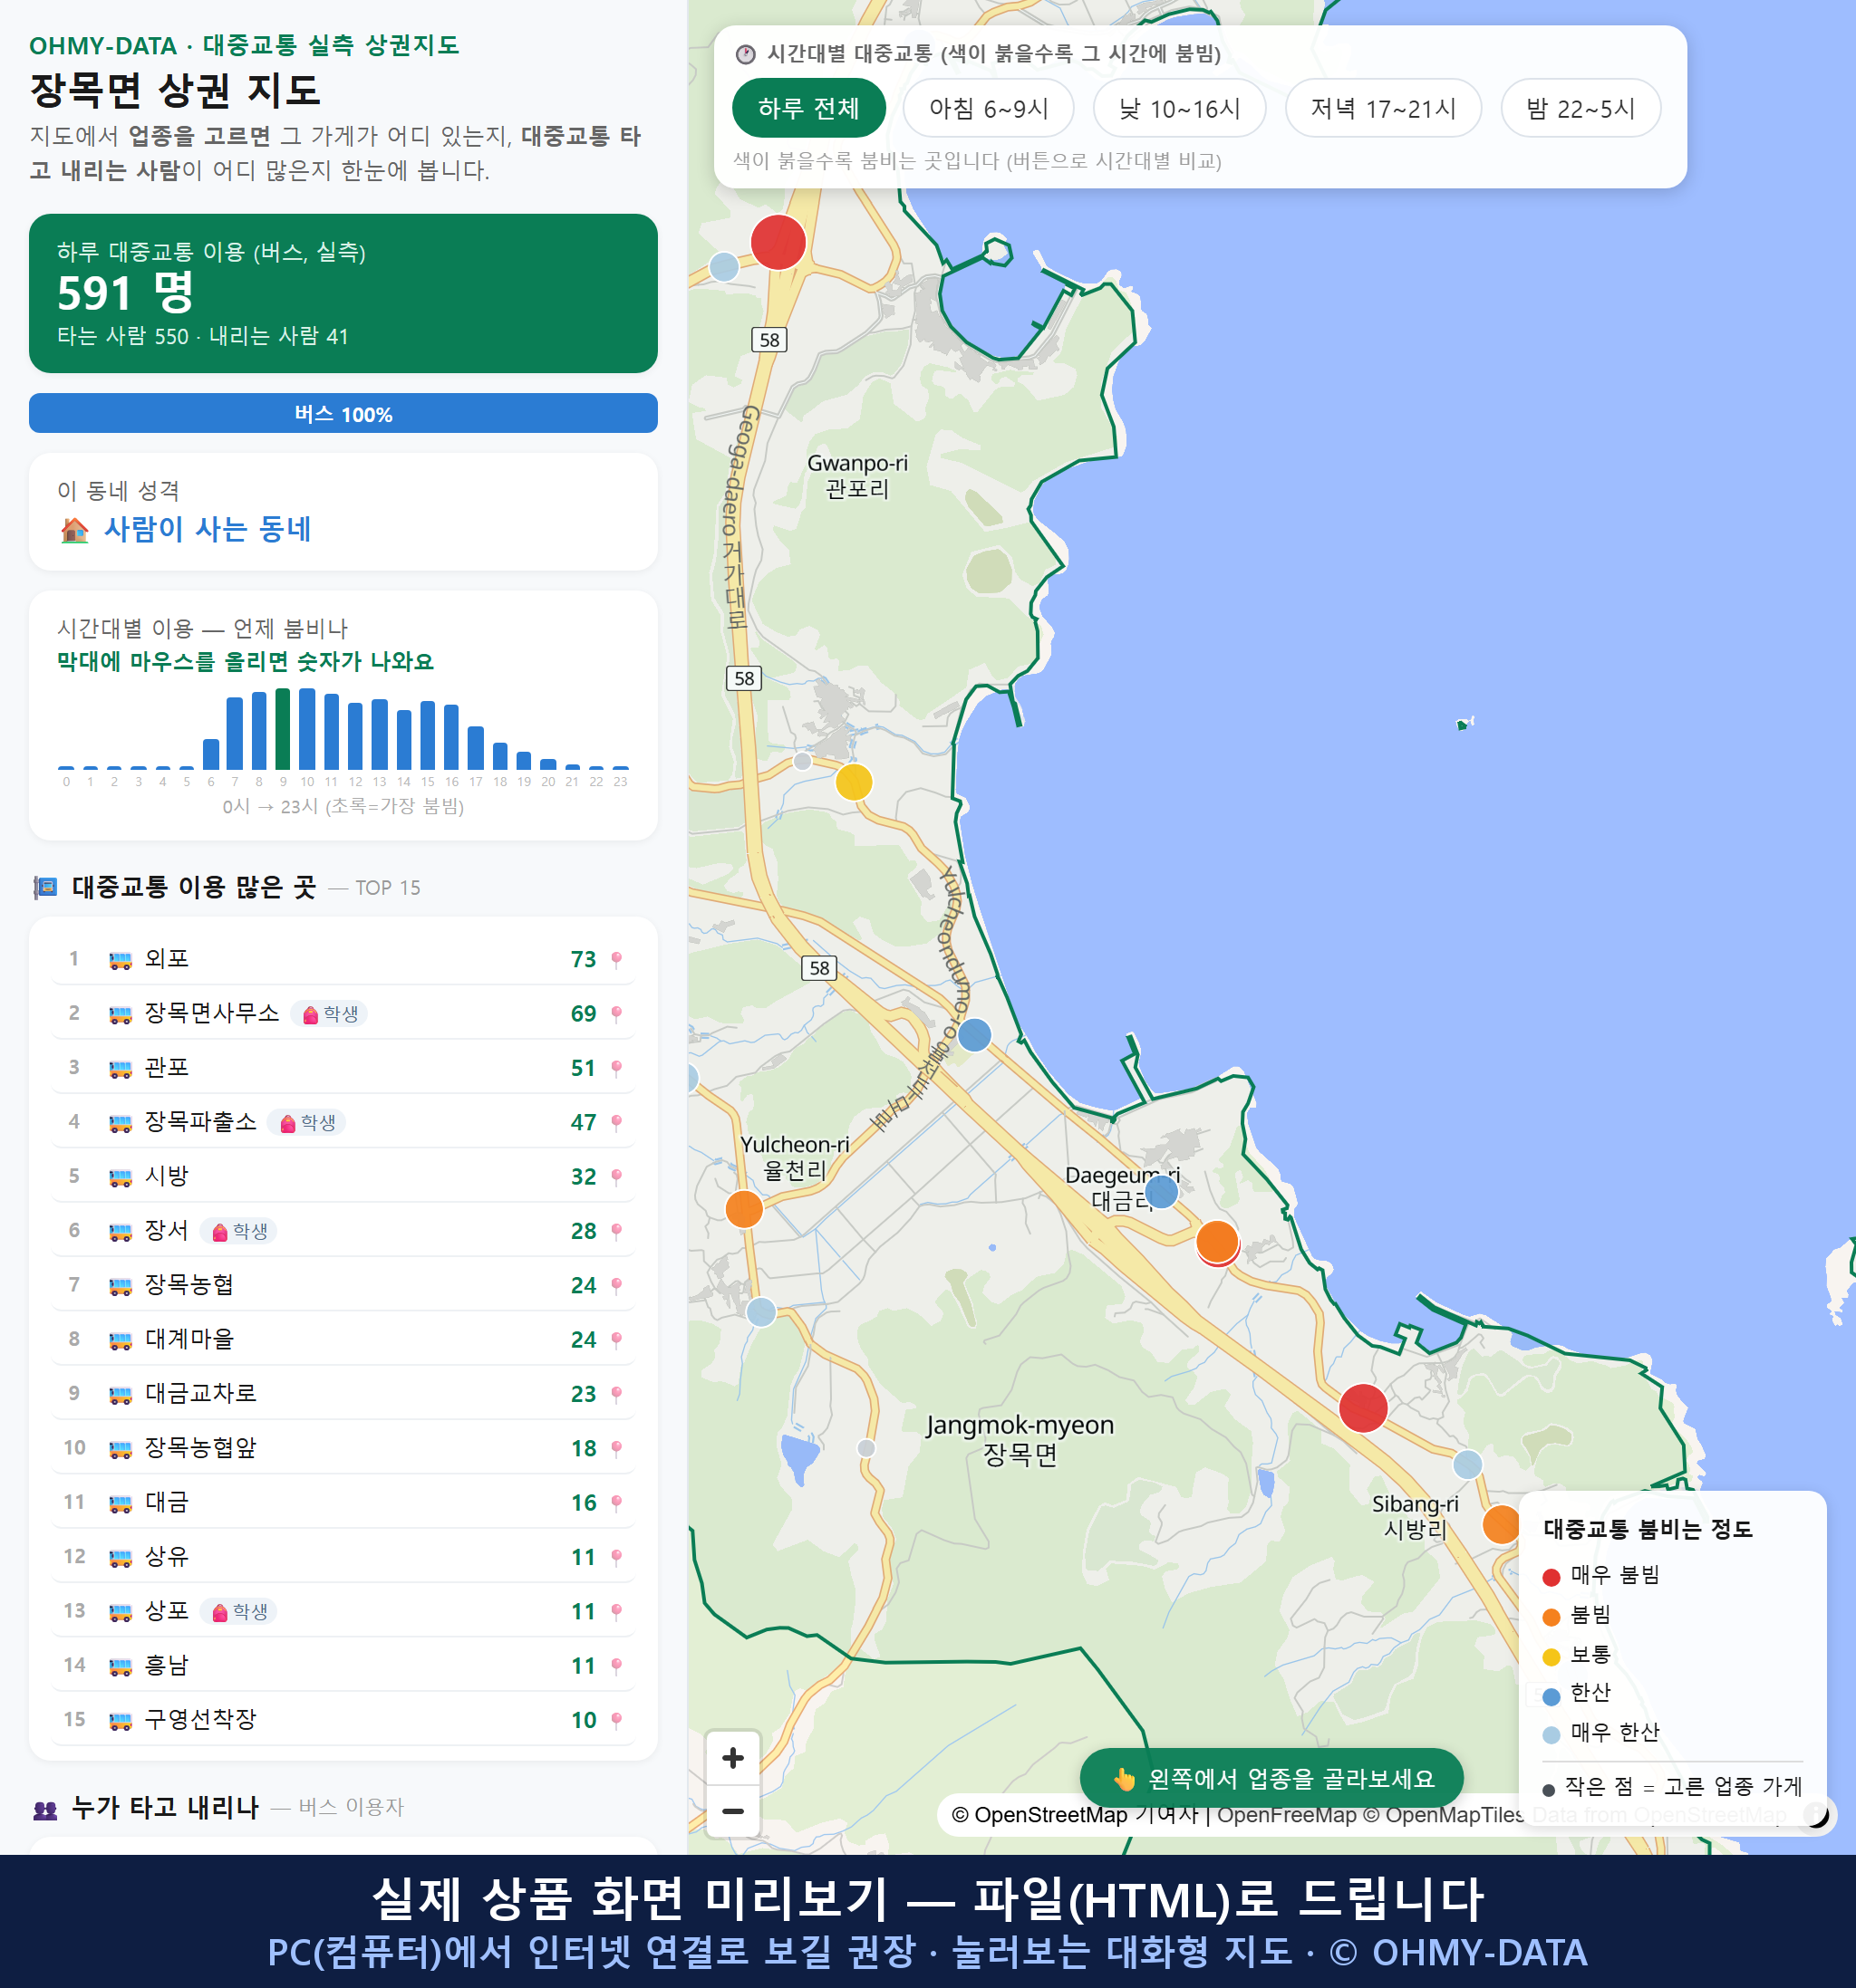
Task: Select the 하루 전체 time tab
Action: [x=808, y=108]
